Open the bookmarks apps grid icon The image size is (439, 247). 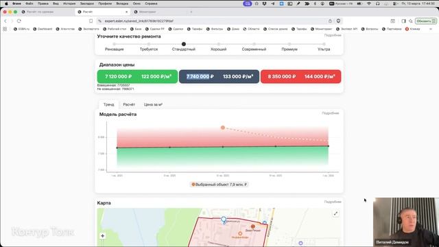(x=5, y=29)
